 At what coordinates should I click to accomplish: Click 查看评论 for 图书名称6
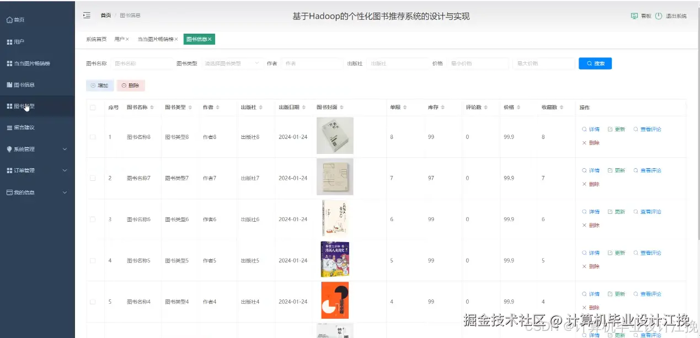pos(647,212)
